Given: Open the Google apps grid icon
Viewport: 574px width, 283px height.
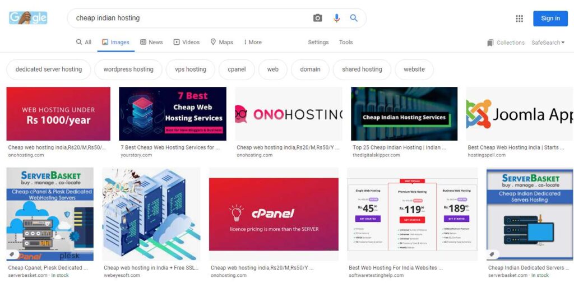Looking at the screenshot, I should (x=519, y=18).
